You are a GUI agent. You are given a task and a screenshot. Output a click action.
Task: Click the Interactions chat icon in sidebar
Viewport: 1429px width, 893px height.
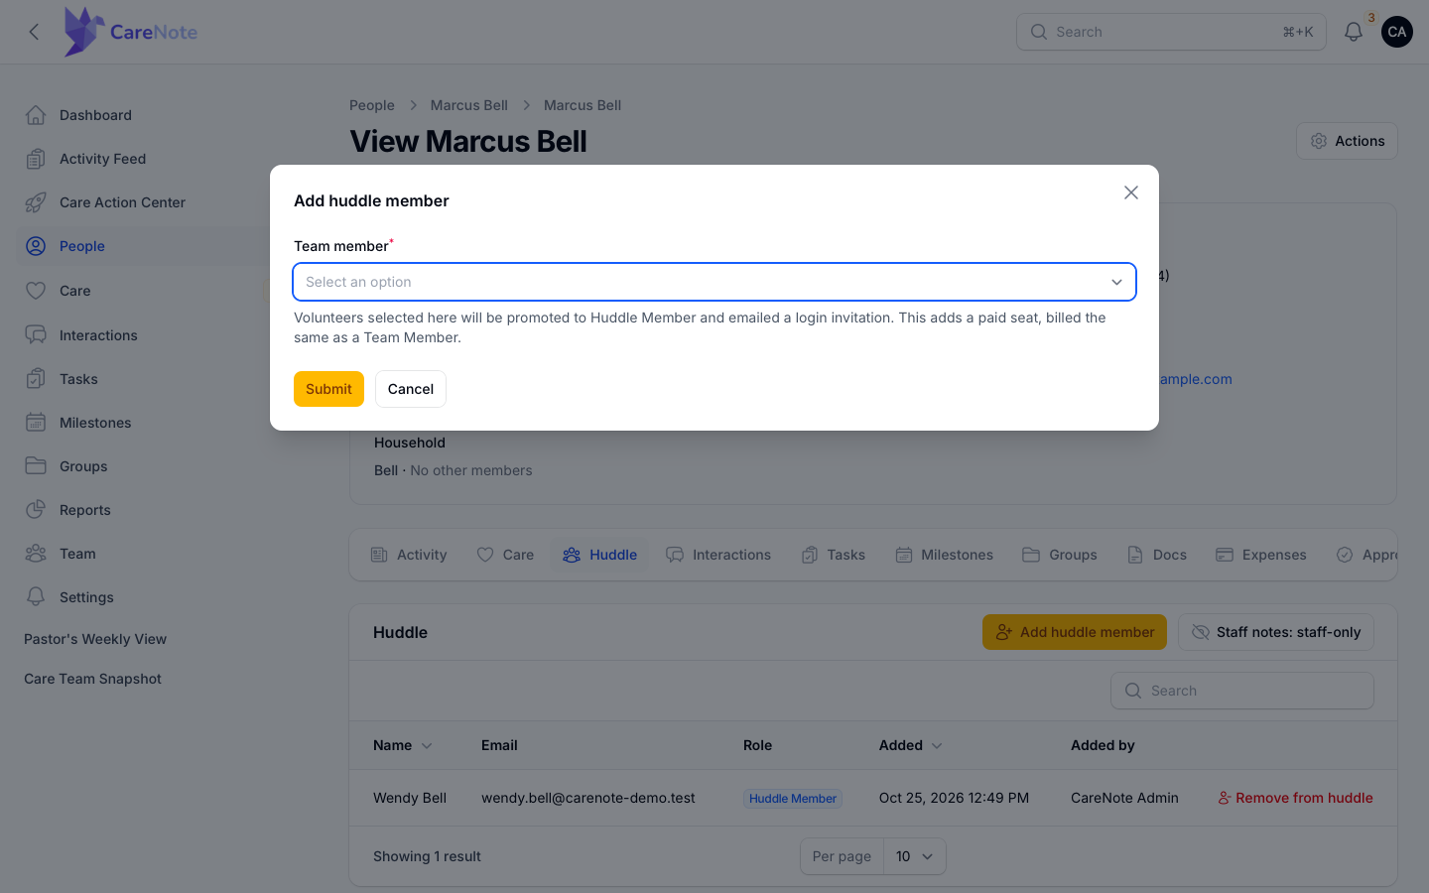click(x=36, y=335)
